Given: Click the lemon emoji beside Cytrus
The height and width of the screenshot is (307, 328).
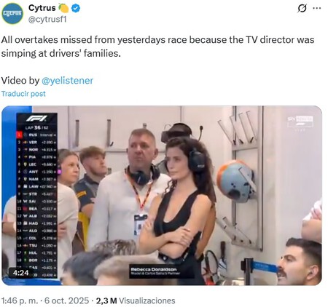Looking at the screenshot, I should [63, 8].
